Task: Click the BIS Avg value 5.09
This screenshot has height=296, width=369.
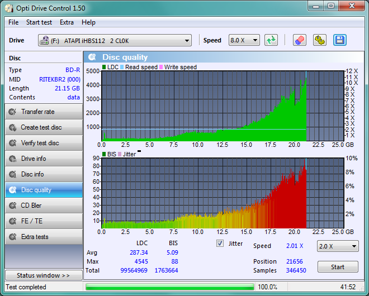Action: (x=172, y=252)
